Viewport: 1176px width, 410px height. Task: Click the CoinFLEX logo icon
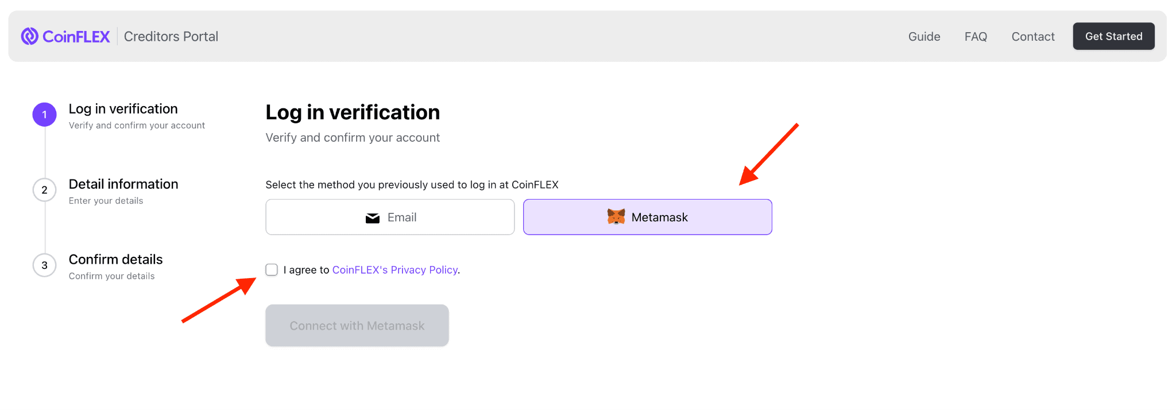point(30,36)
